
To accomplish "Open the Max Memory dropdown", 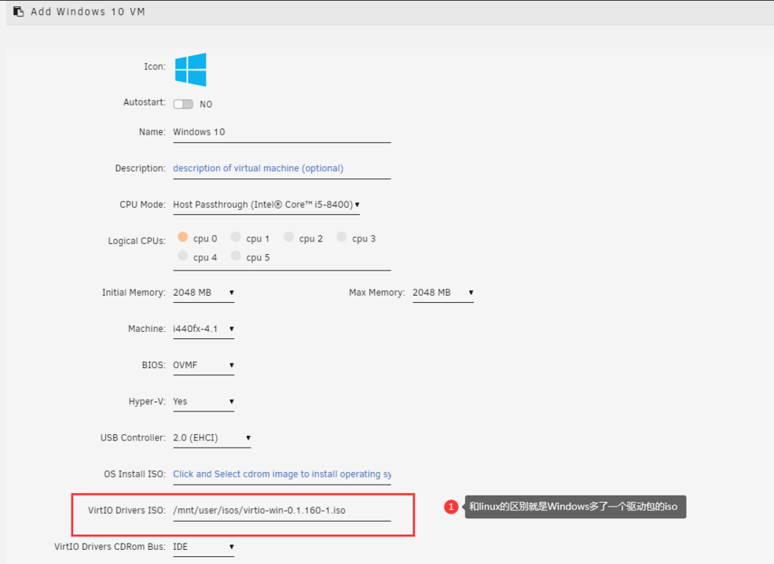I will [442, 293].
